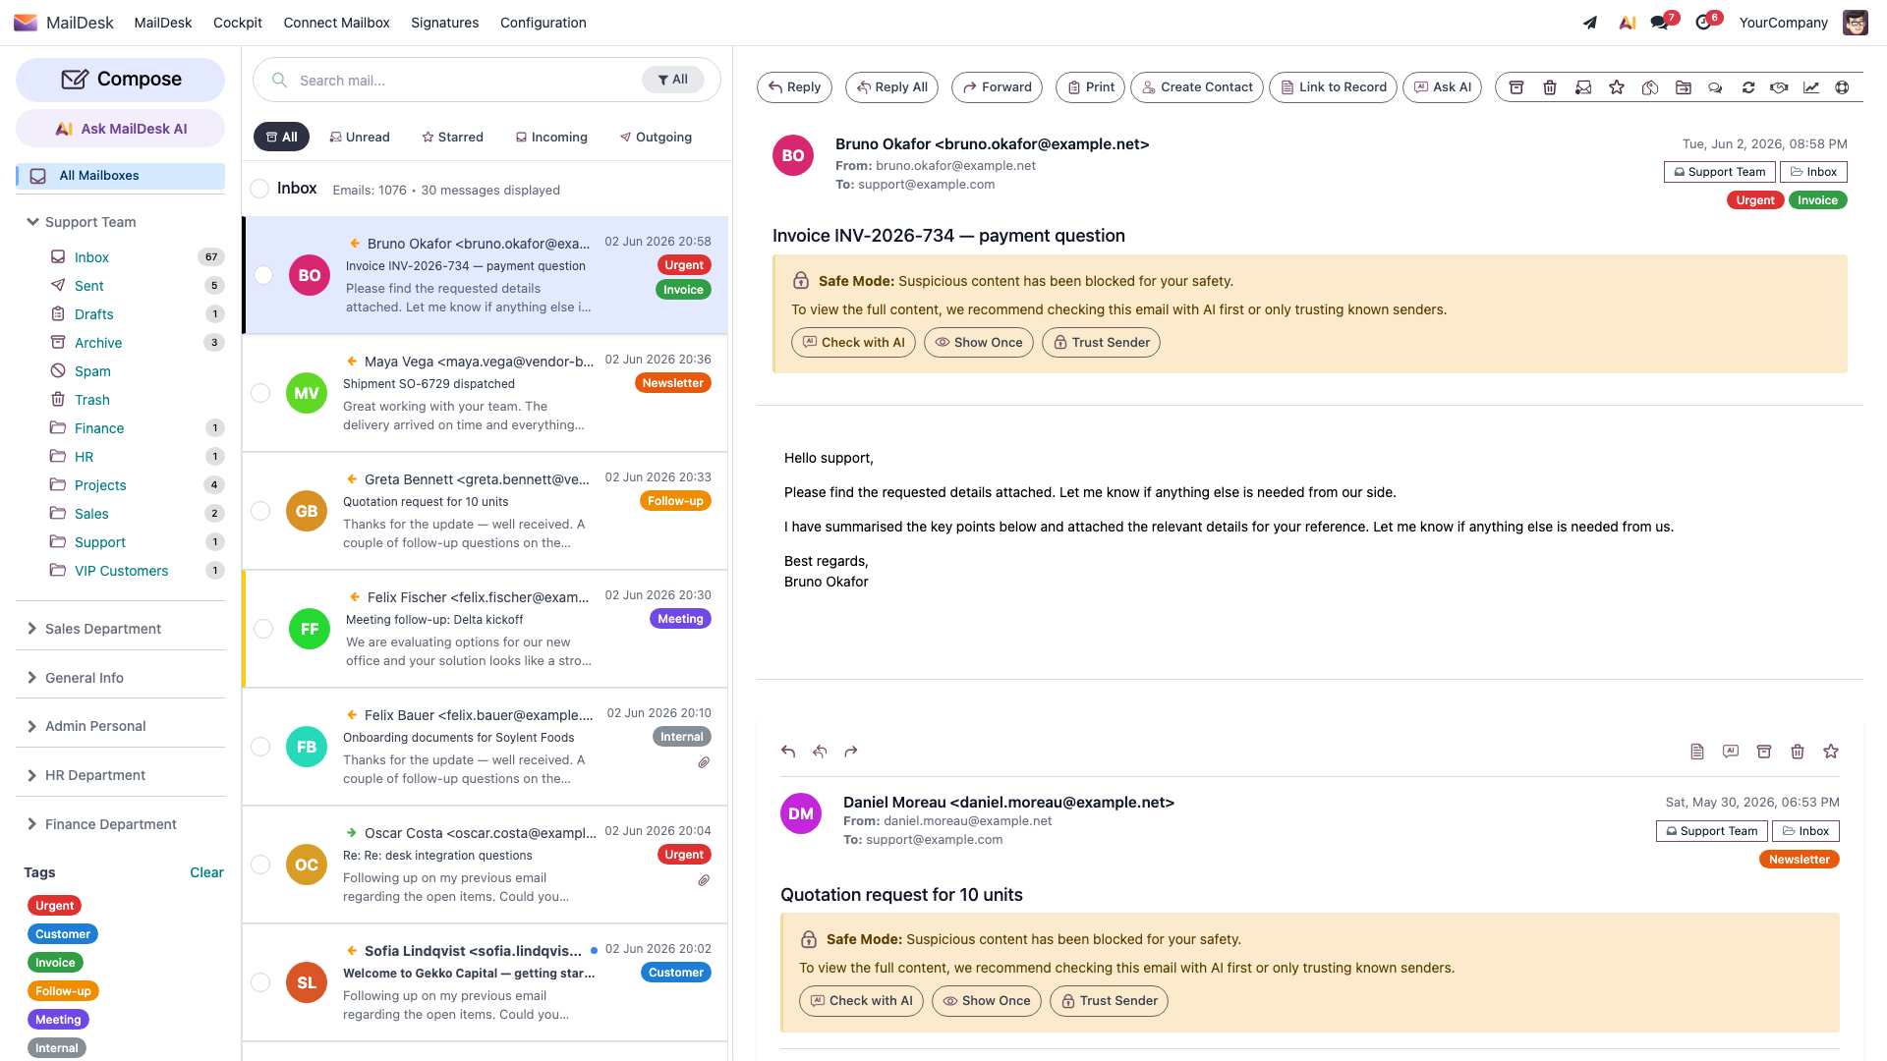Toggle select-all checkbox next to Inbox heading
This screenshot has width=1887, height=1061.
(x=259, y=189)
